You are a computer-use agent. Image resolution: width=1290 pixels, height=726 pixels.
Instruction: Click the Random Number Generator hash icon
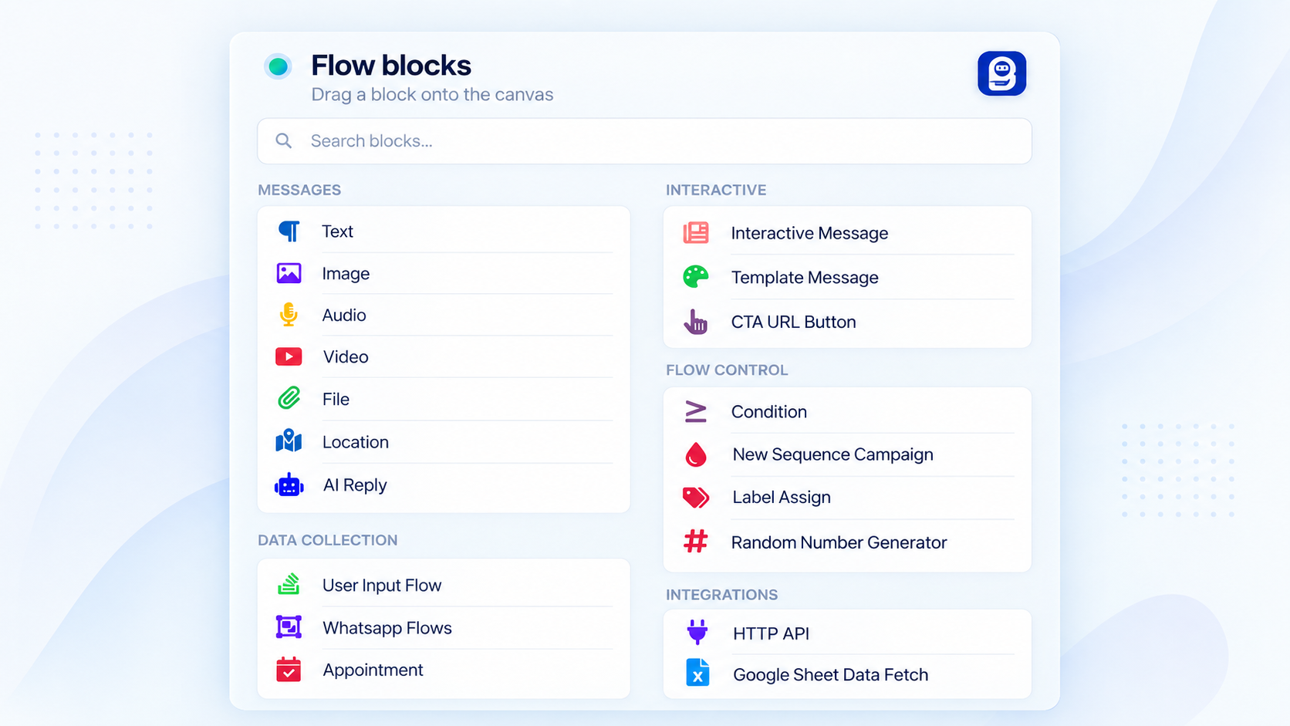(x=696, y=542)
